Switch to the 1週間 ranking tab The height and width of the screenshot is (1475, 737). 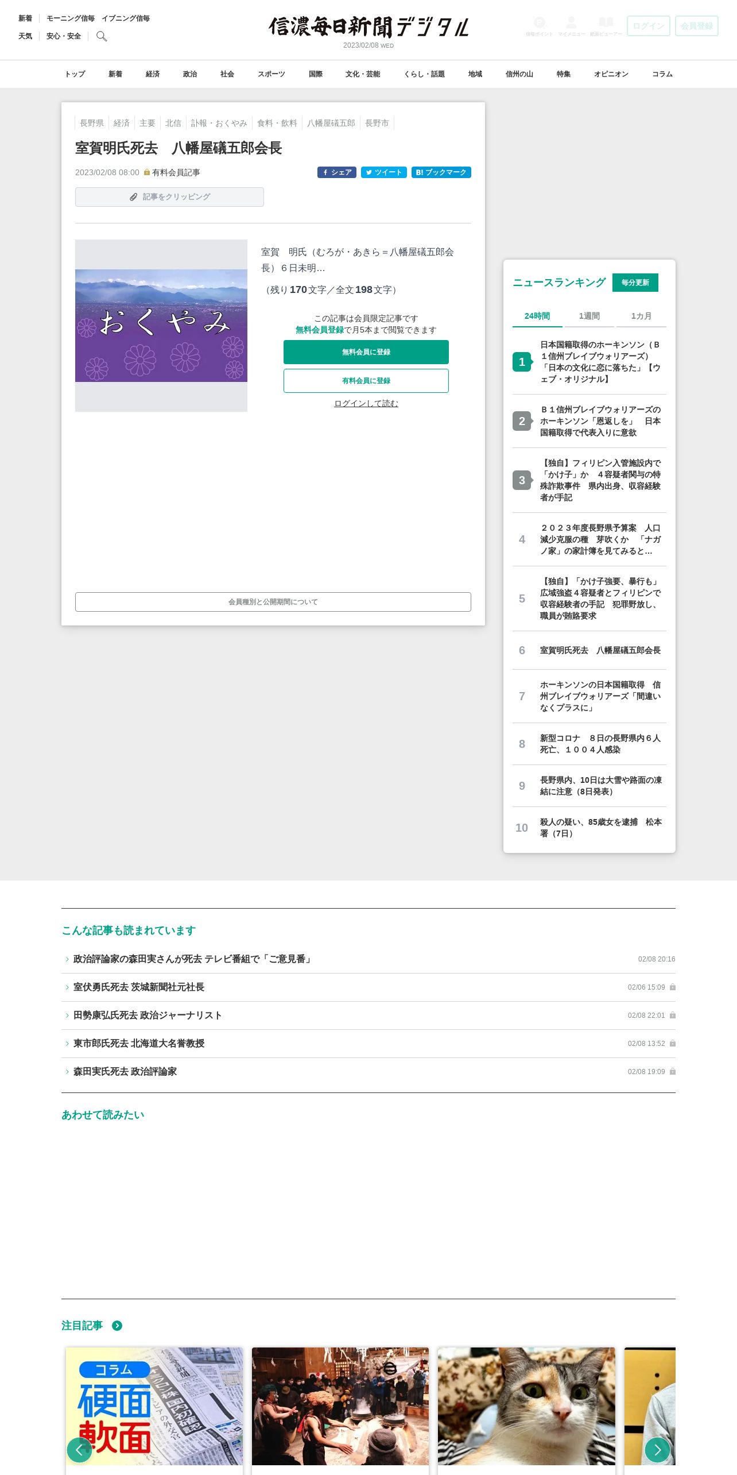click(x=589, y=316)
